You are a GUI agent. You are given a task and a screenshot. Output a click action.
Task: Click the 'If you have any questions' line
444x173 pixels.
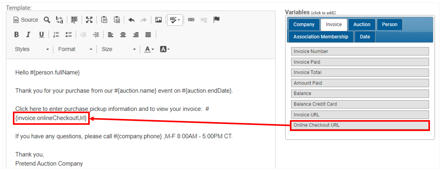pos(124,136)
